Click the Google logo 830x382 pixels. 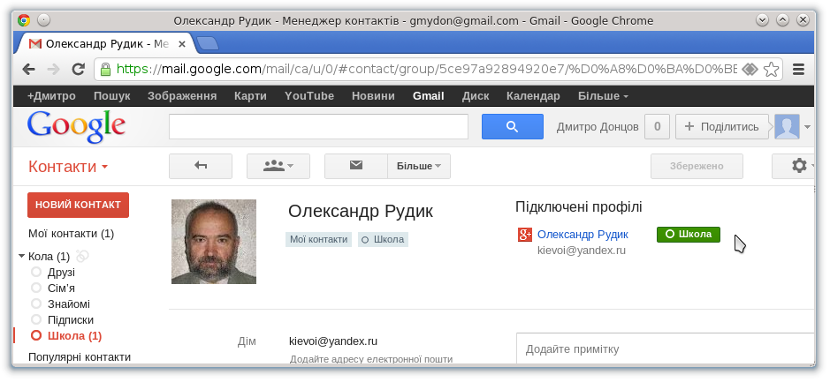pyautogui.click(x=76, y=127)
